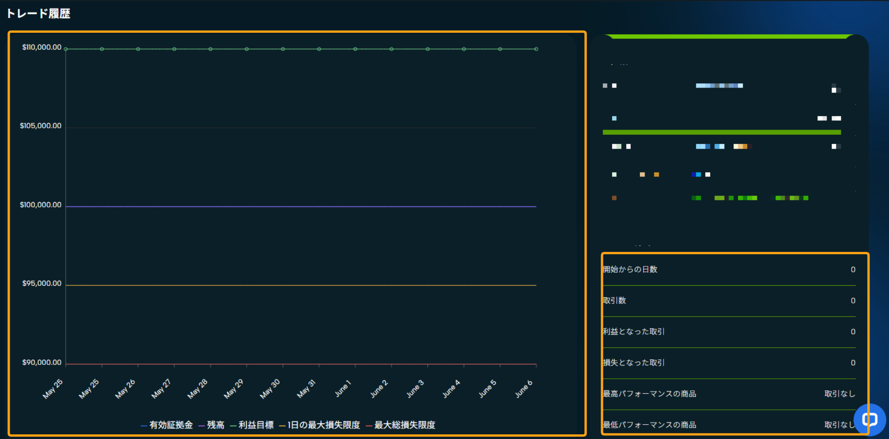
Task: Click the orange daily loss line at $95,000
Action: 301,285
